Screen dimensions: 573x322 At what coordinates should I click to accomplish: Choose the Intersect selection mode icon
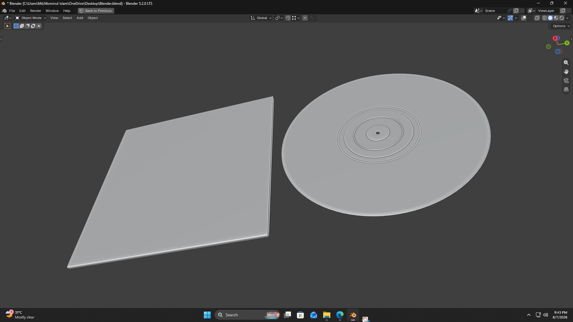pos(39,26)
